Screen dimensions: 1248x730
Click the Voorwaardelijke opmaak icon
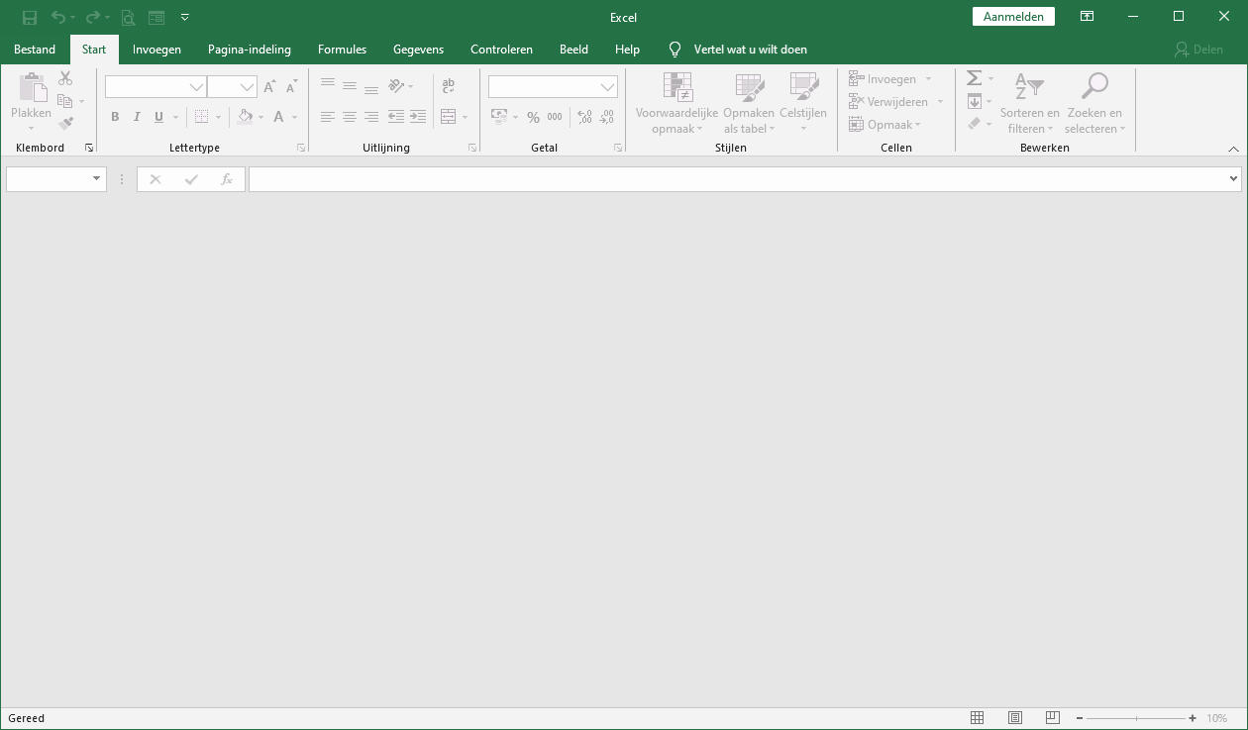click(x=677, y=89)
